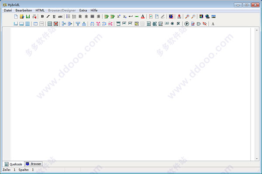Click the 'Zeile:' status bar entry

7,170
